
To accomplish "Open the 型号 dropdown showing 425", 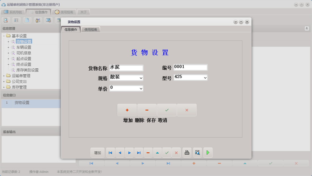I will (x=205, y=77).
